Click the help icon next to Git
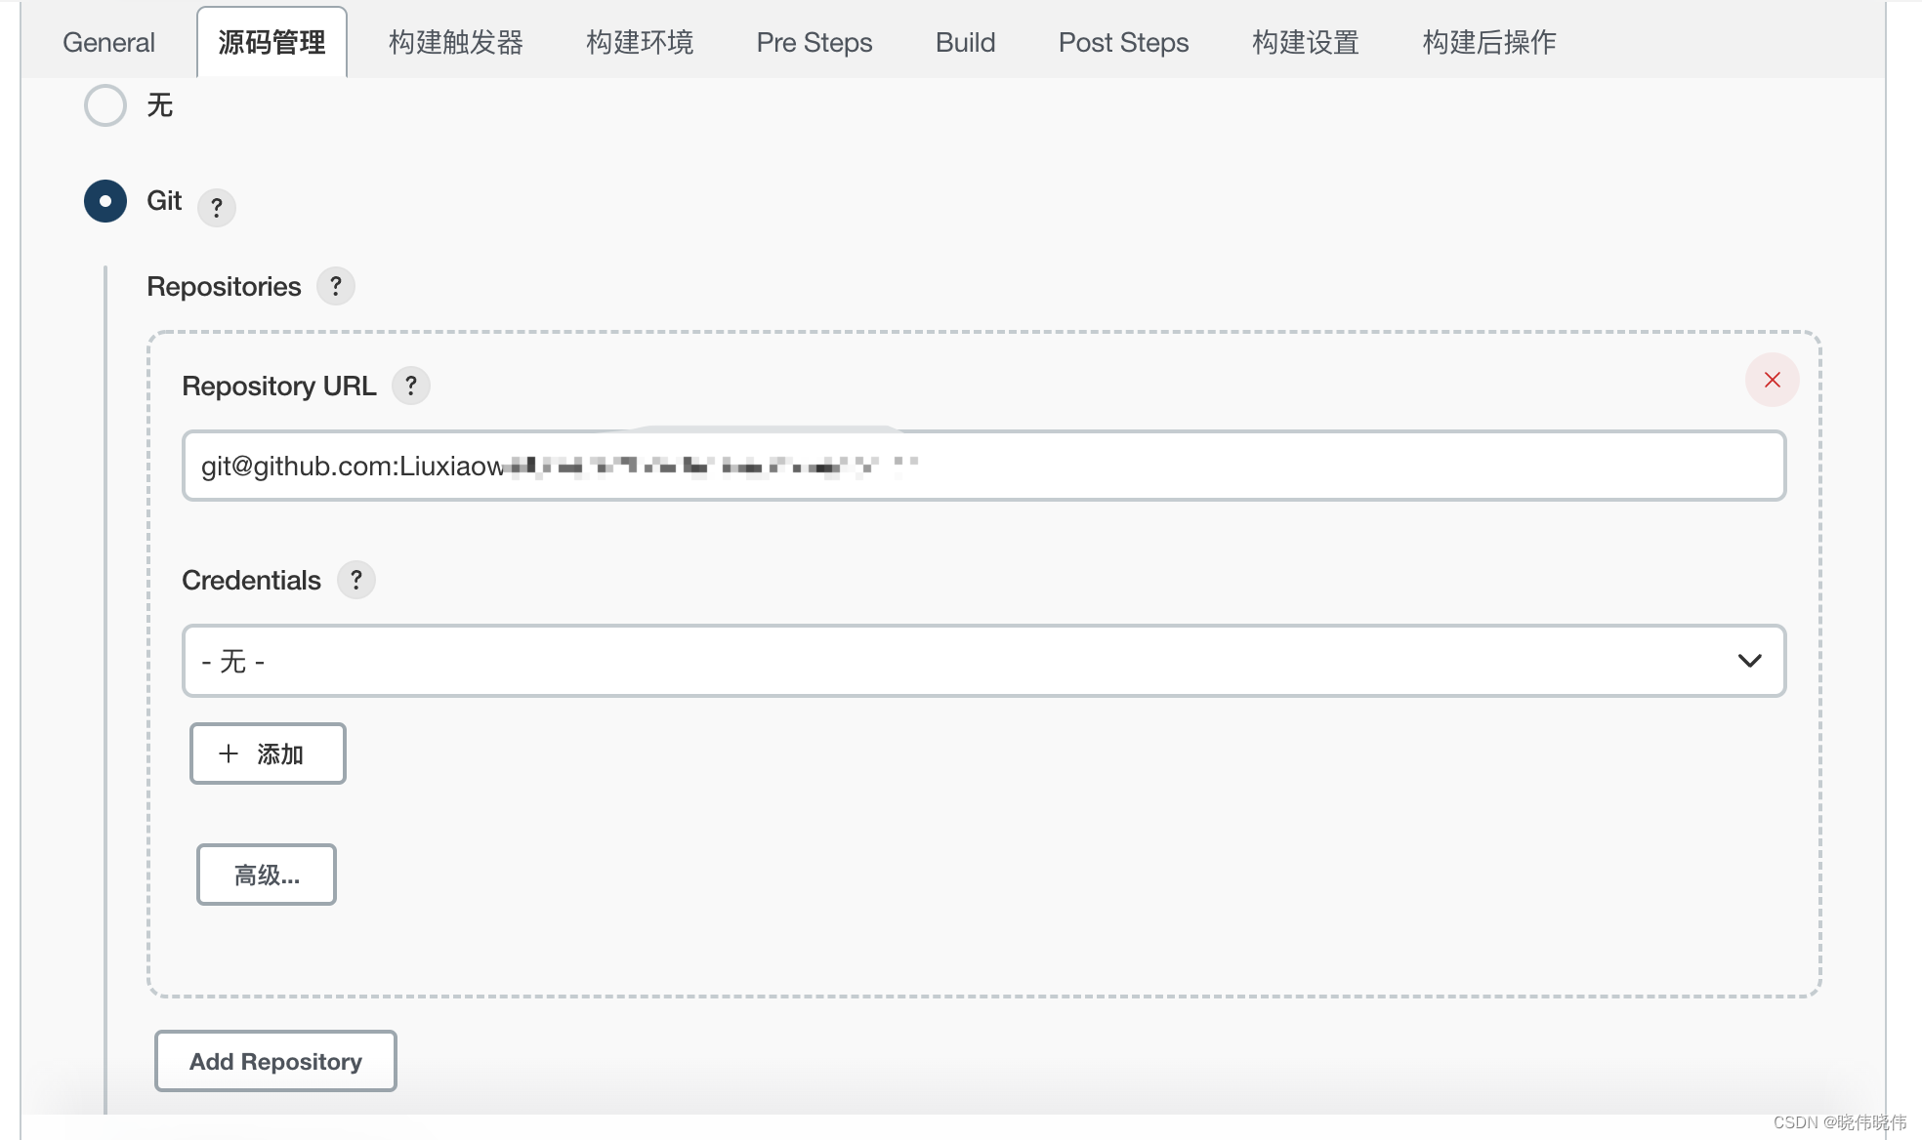This screenshot has width=1922, height=1140. click(216, 207)
